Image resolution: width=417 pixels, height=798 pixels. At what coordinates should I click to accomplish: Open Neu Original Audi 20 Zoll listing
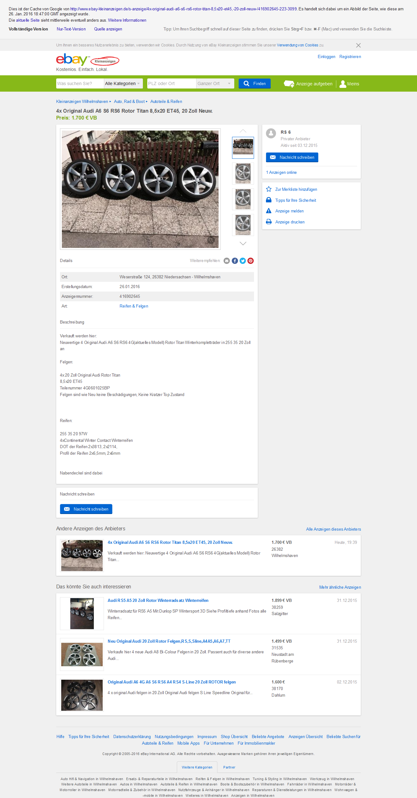point(169,641)
